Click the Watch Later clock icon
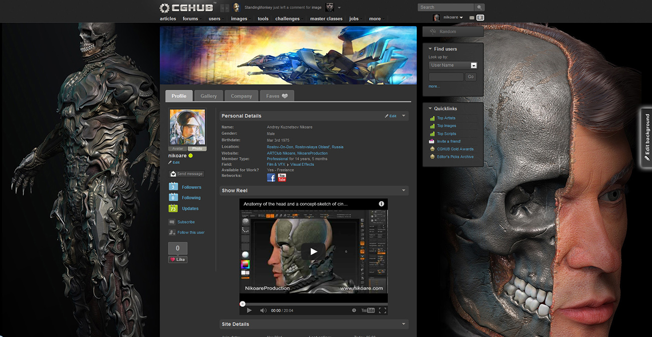Image resolution: width=652 pixels, height=337 pixels. (354, 310)
